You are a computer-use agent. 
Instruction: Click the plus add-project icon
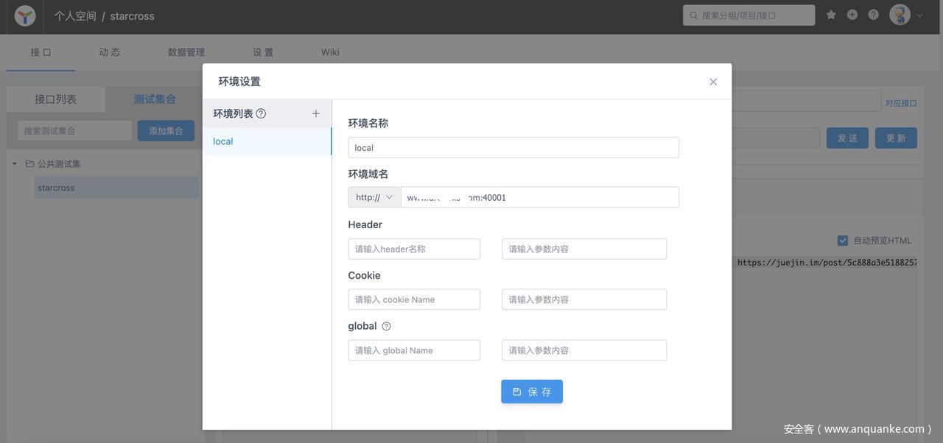click(852, 15)
